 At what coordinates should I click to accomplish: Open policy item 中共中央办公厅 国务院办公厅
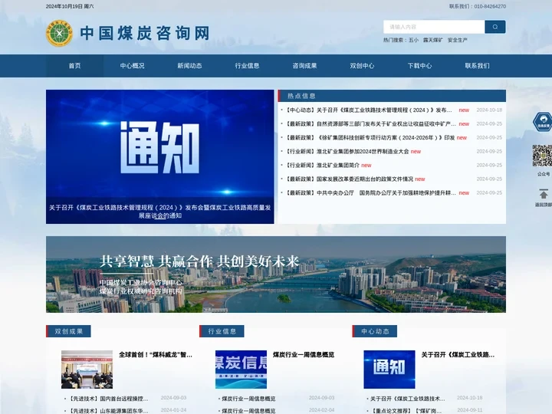[x=371, y=193]
